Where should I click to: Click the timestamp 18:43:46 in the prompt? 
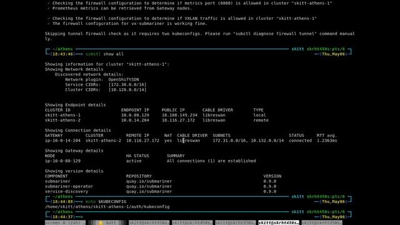coord(62,54)
